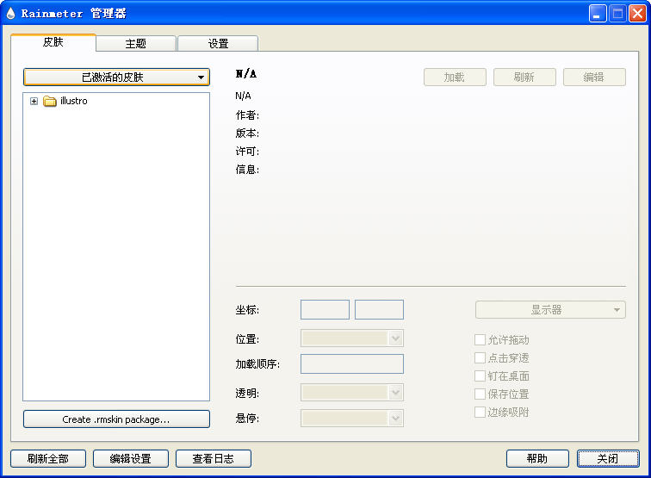Click the 加载顺序 input field
The image size is (651, 478).
[351, 364]
